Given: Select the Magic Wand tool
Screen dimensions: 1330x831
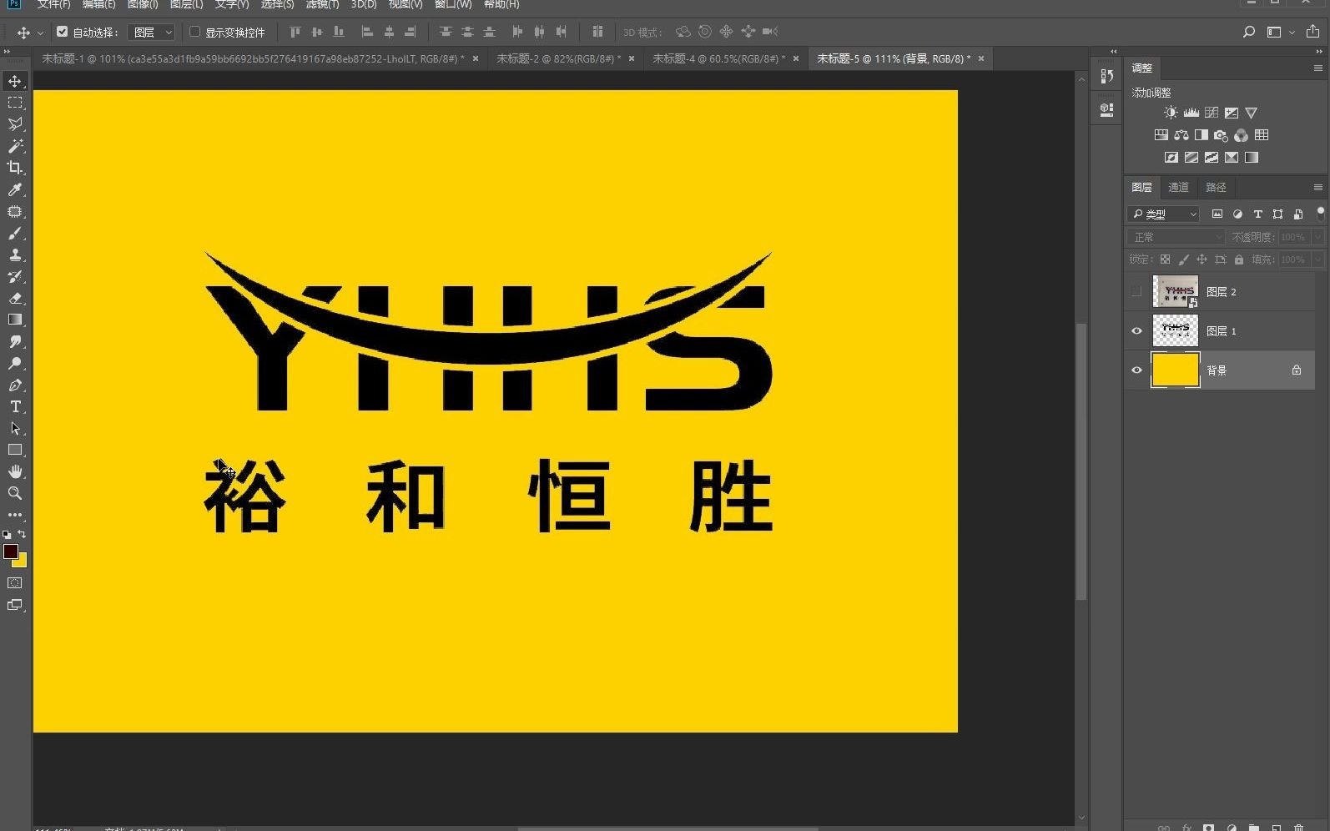Looking at the screenshot, I should pyautogui.click(x=15, y=146).
